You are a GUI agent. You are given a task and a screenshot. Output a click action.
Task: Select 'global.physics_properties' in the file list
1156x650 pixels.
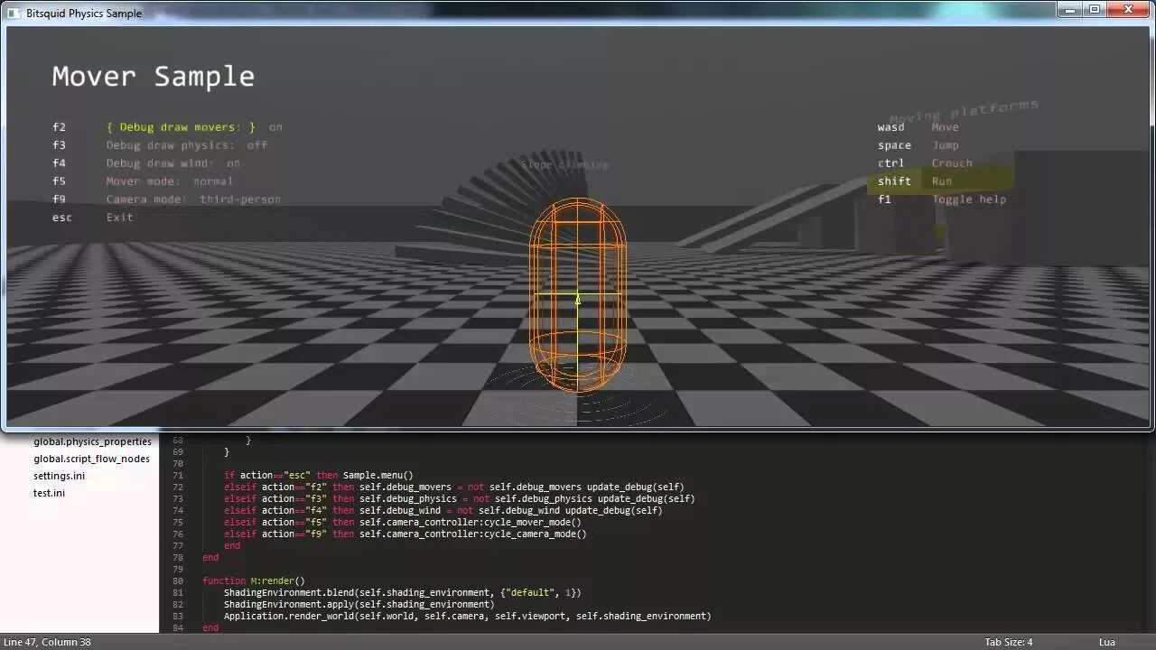(x=92, y=441)
